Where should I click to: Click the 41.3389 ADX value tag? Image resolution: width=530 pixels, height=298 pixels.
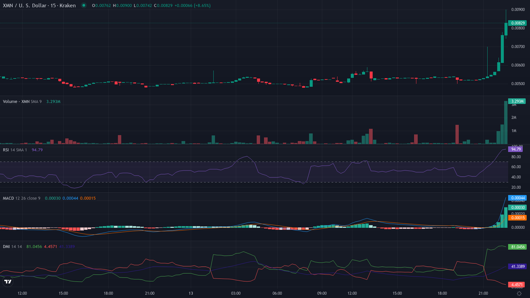click(518, 267)
